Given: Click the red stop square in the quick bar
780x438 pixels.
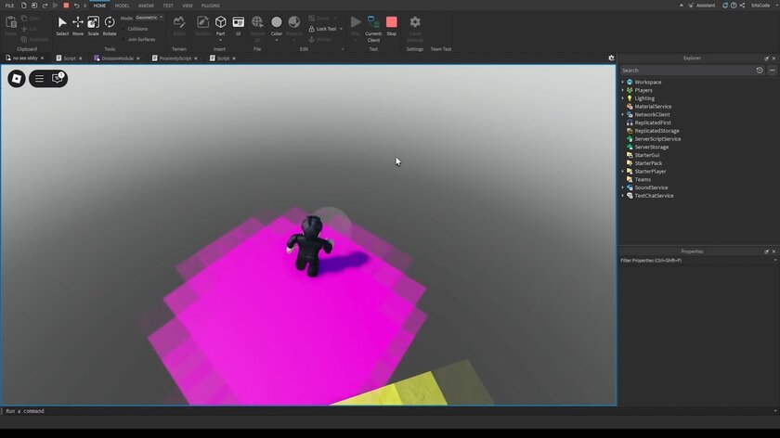Looking at the screenshot, I should point(66,6).
